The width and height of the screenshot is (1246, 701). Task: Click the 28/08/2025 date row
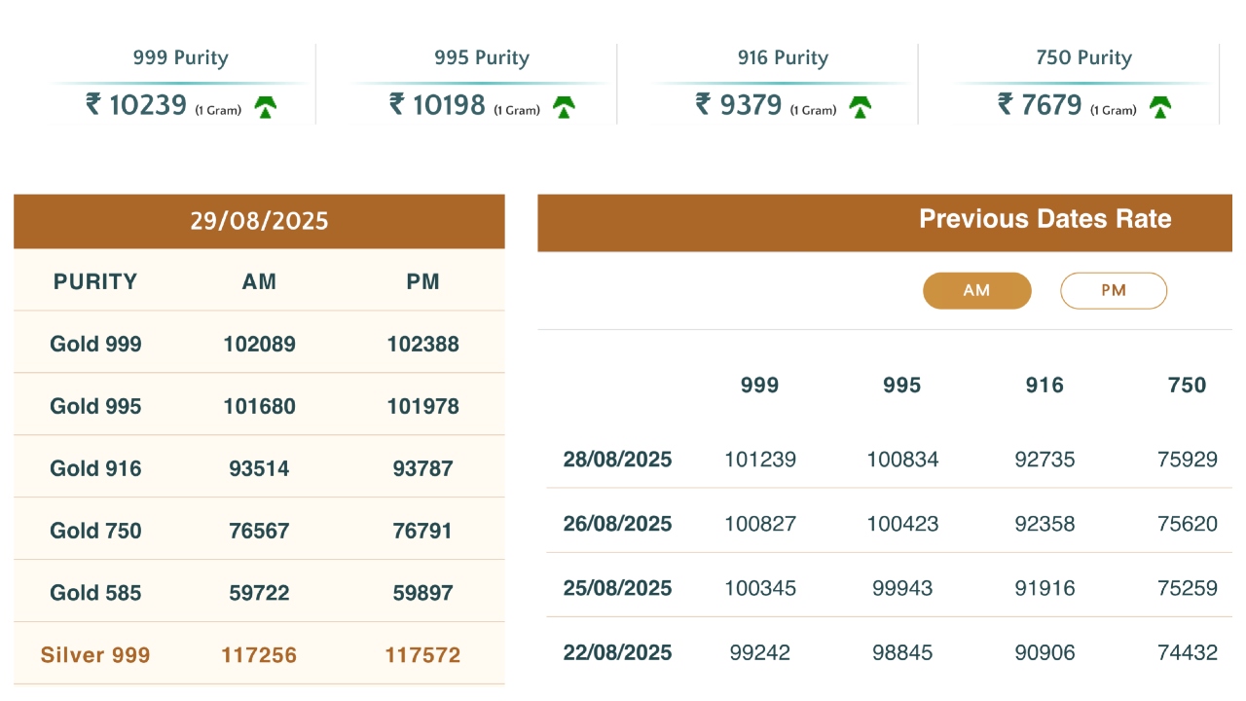pos(617,460)
